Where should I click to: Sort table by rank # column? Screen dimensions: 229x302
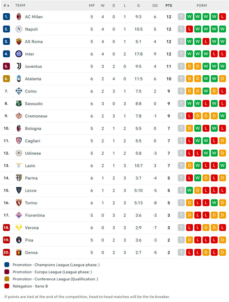(x=6, y=6)
